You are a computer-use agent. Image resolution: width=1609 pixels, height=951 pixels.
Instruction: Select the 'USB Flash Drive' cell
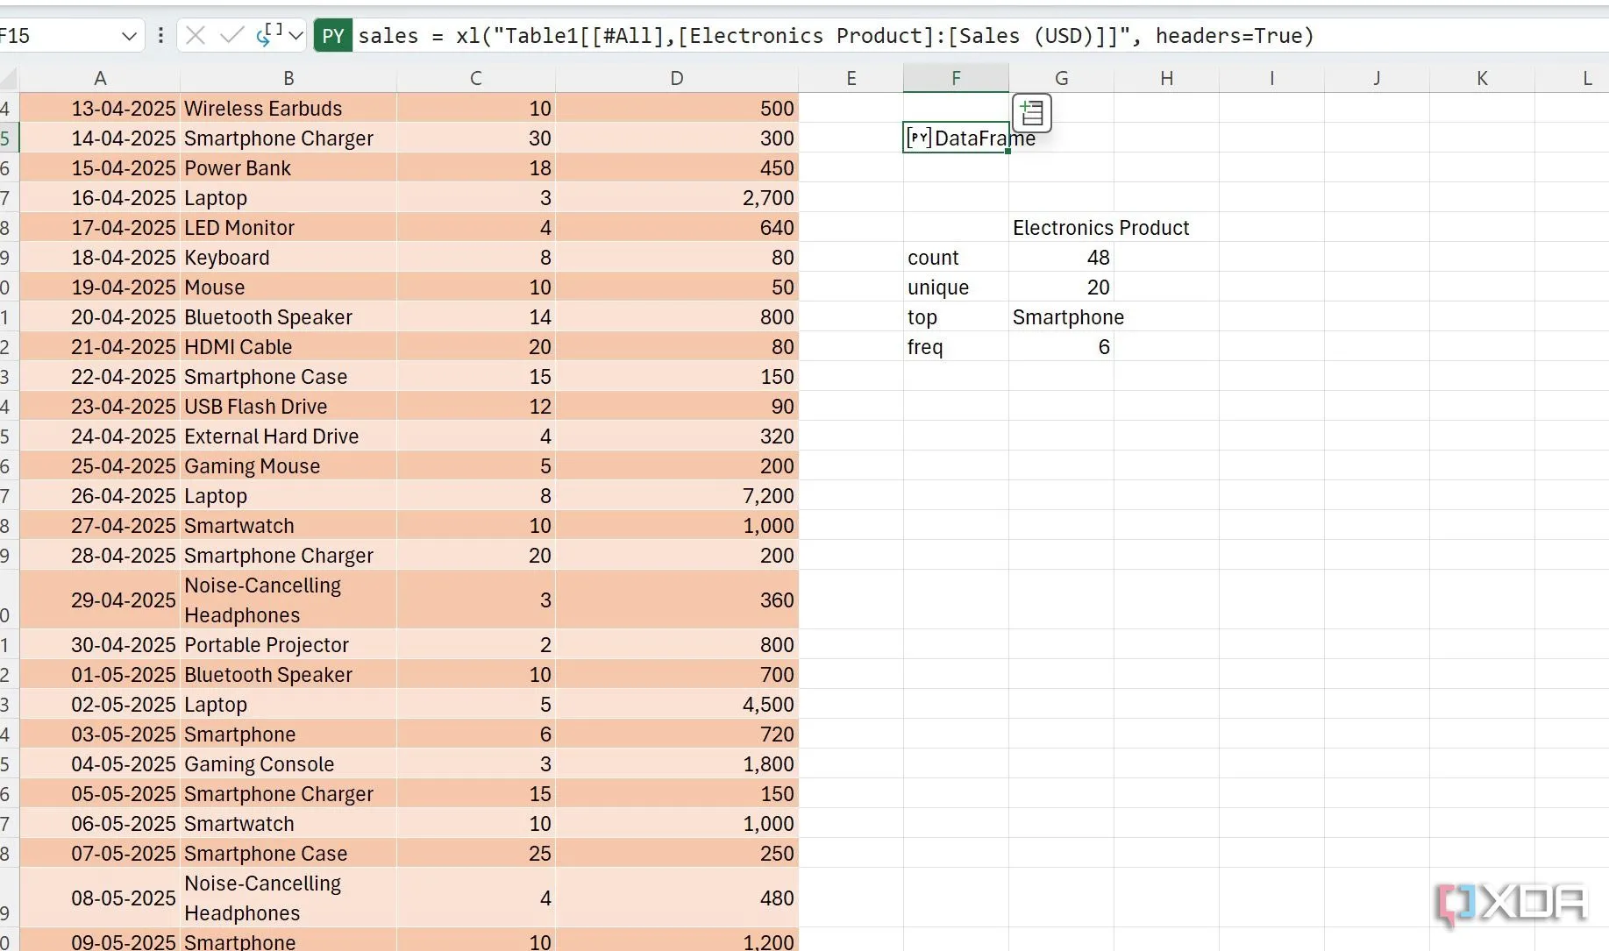click(288, 407)
